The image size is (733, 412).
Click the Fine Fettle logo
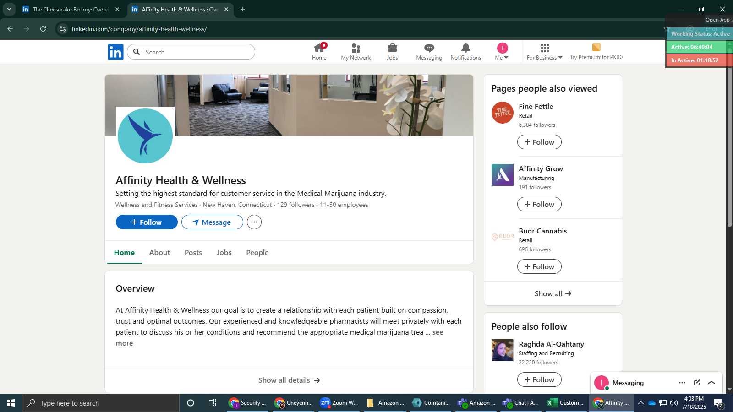click(503, 113)
